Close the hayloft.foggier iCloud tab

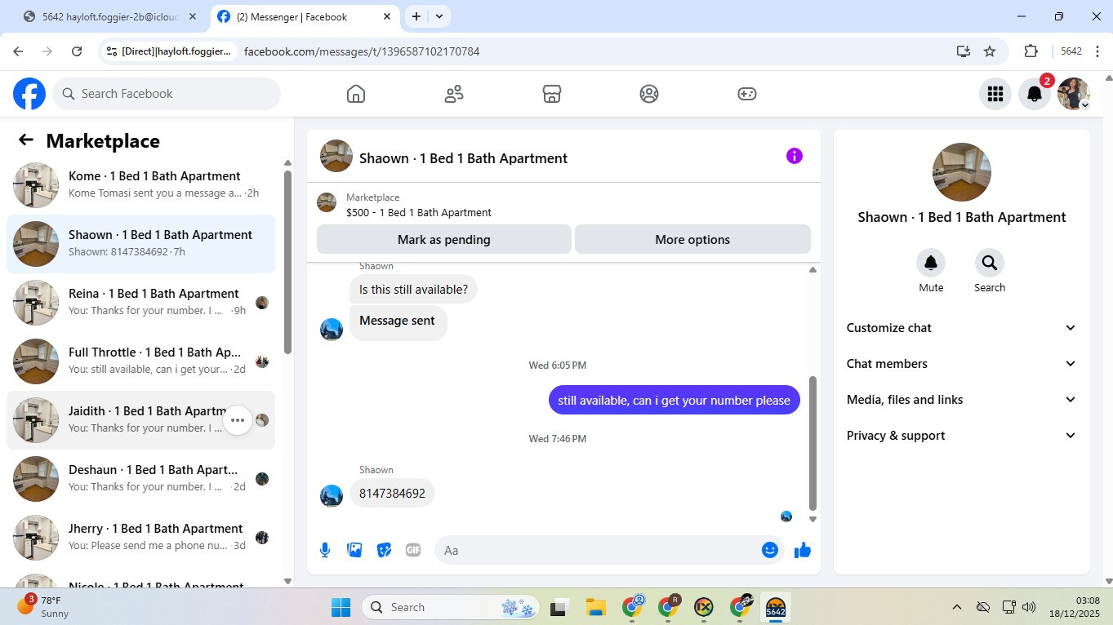(192, 16)
